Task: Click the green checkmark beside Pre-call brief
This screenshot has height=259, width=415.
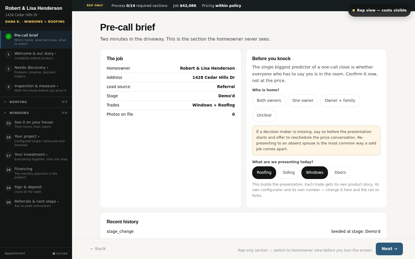Action: pos(9,36)
